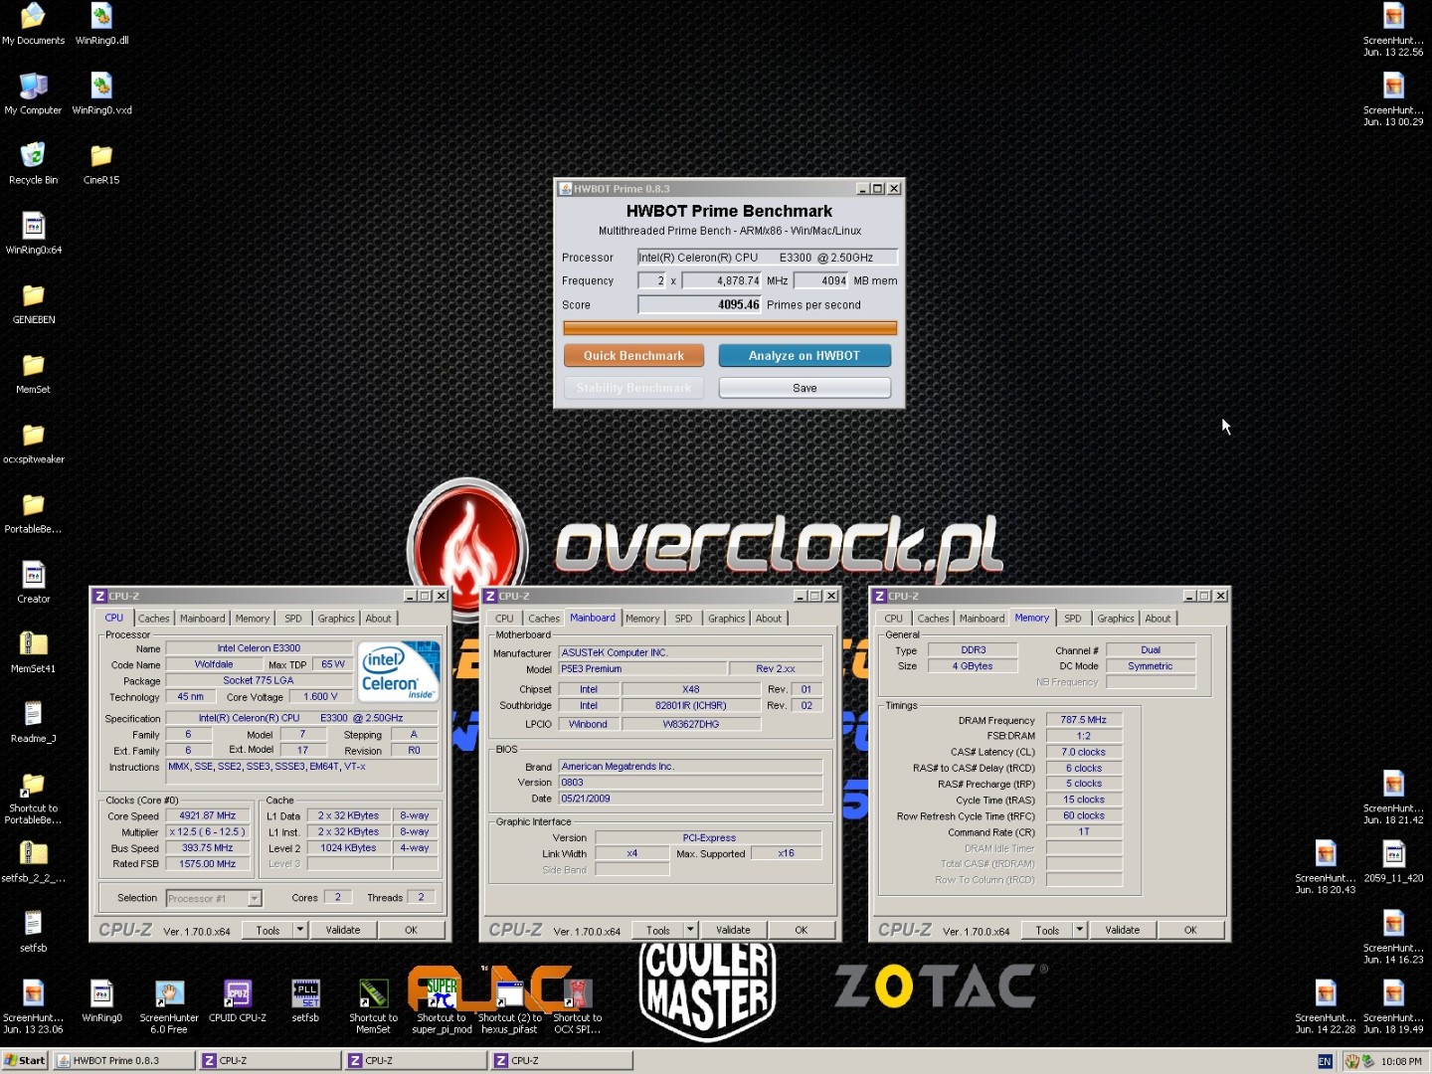Select the Creator file icon
1432x1074 pixels.
[33, 582]
